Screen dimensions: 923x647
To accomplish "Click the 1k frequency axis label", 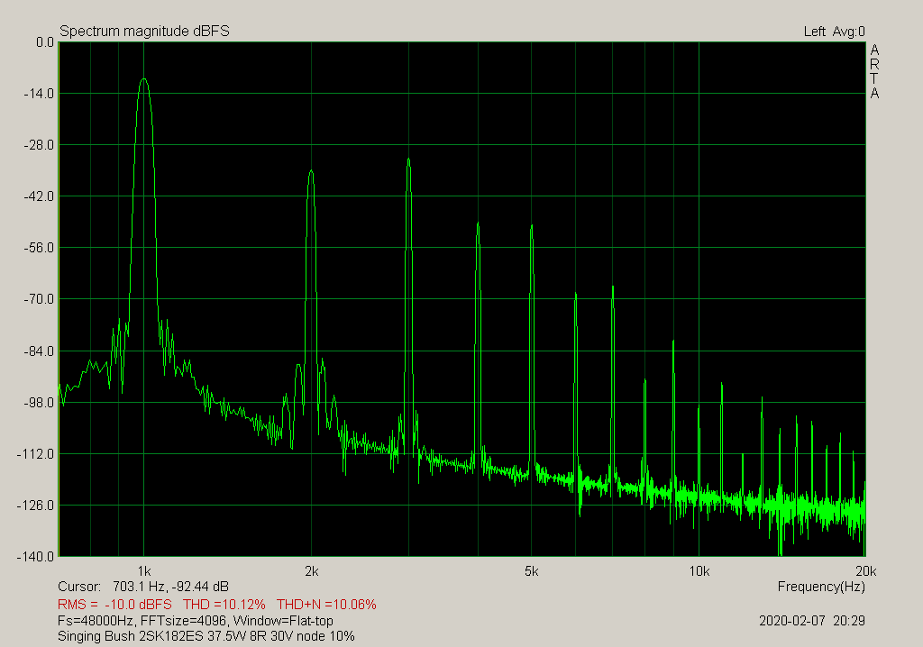I will tap(144, 571).
